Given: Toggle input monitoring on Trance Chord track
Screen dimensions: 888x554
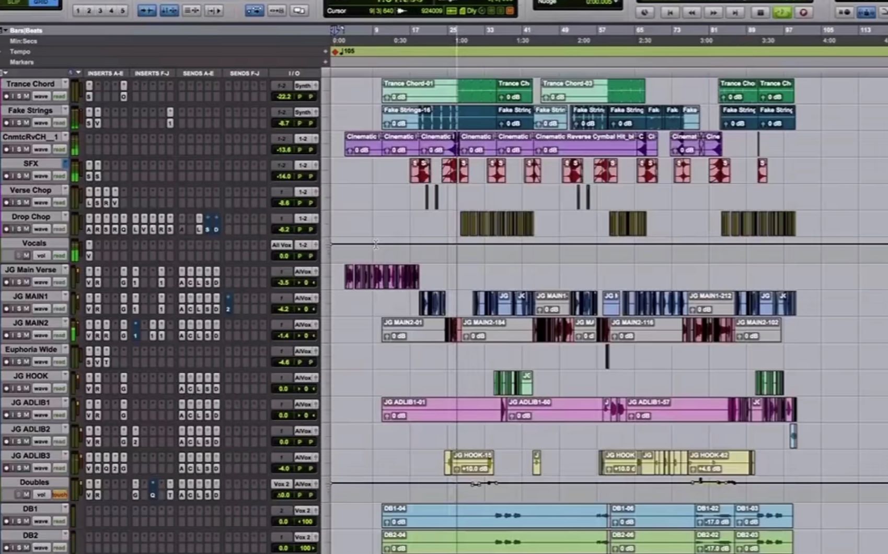Looking at the screenshot, I should click(x=13, y=96).
